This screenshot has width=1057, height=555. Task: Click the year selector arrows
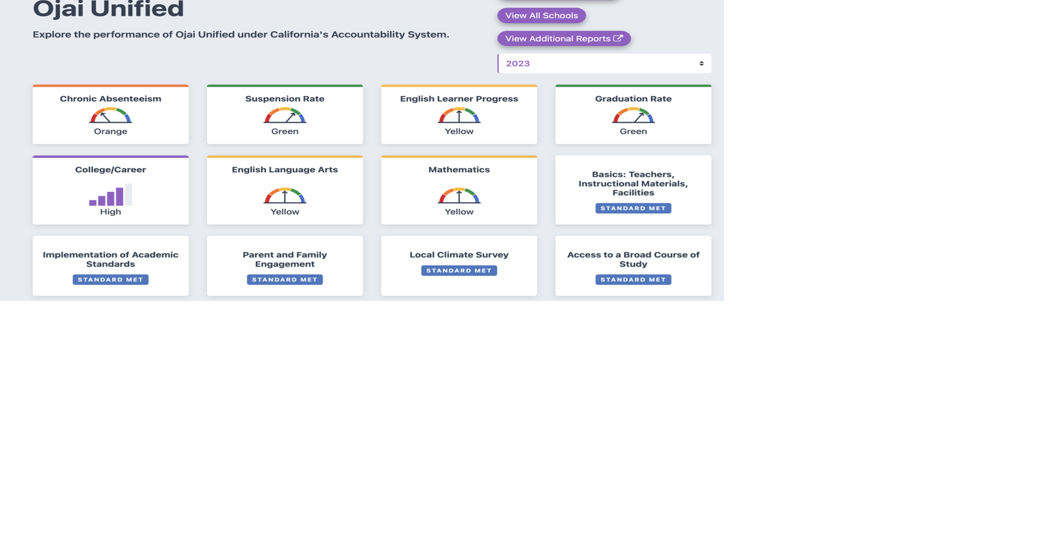(701, 63)
